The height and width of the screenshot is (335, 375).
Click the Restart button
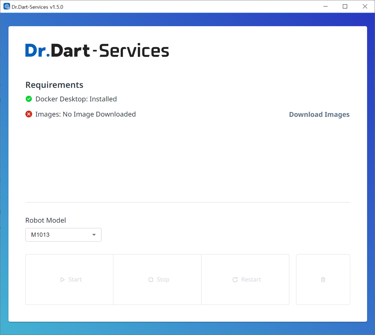[245, 279]
